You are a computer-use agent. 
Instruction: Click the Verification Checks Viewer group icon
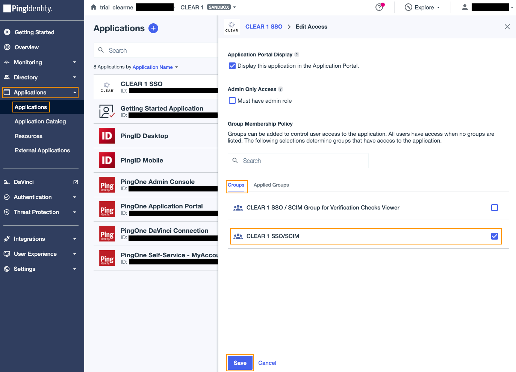238,208
